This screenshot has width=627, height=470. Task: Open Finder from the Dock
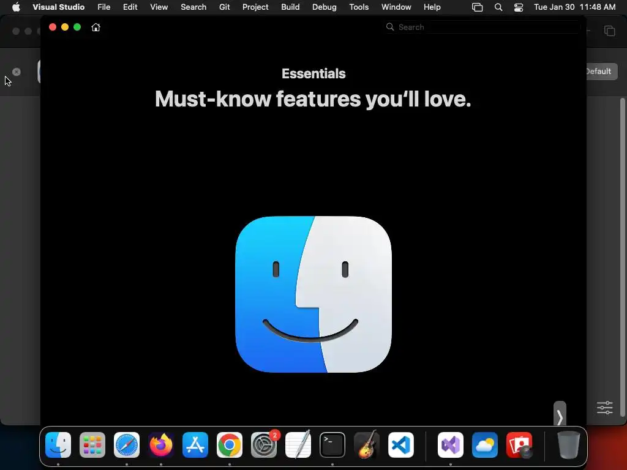58,445
